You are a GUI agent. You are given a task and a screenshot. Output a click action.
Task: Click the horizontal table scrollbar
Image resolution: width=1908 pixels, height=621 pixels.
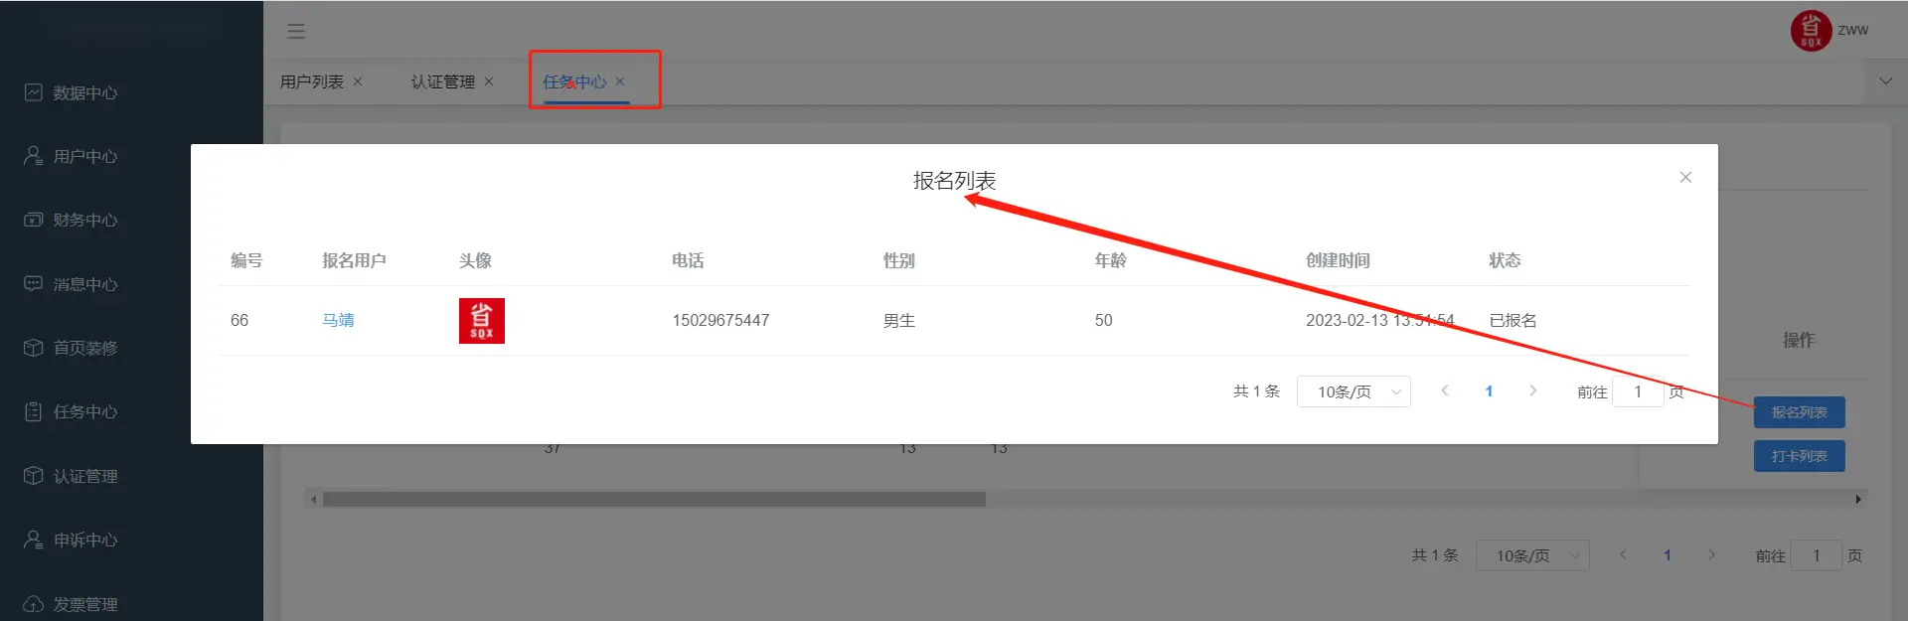pos(654,500)
